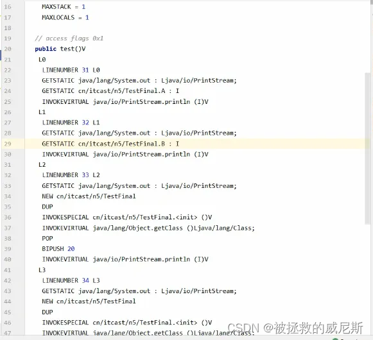Click the '// access flags 0x1' comment
The width and height of the screenshot is (373, 340).
(x=69, y=38)
